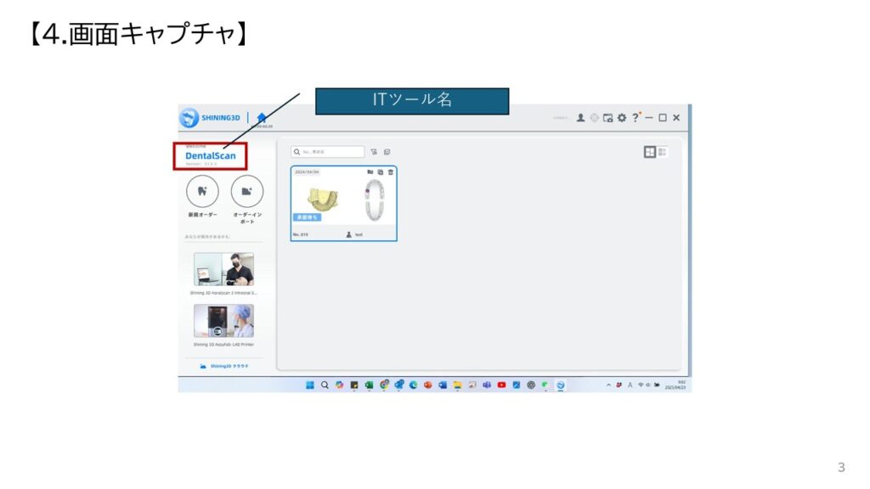Image resolution: width=870 pixels, height=489 pixels.
Task: Click the help question mark icon
Action: pos(635,118)
